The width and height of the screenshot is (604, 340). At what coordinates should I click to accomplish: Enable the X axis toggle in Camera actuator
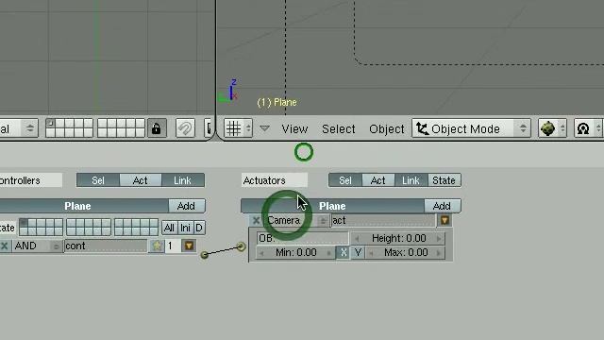pyautogui.click(x=344, y=252)
